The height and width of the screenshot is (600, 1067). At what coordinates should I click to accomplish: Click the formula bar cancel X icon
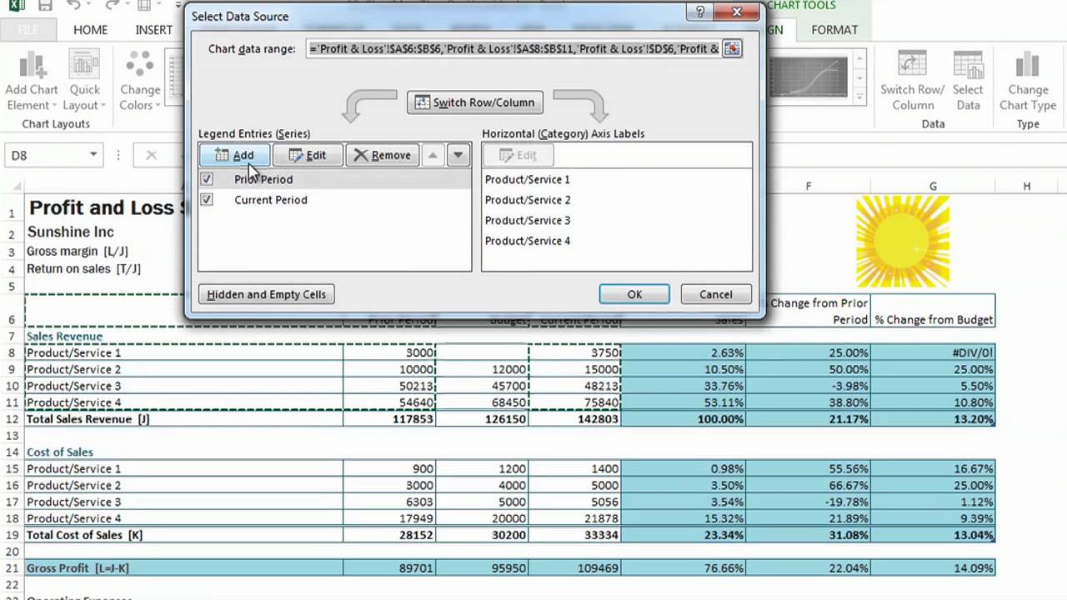[x=151, y=155]
